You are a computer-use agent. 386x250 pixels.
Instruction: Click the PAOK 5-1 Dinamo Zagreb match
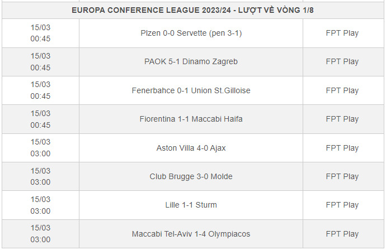191,61
